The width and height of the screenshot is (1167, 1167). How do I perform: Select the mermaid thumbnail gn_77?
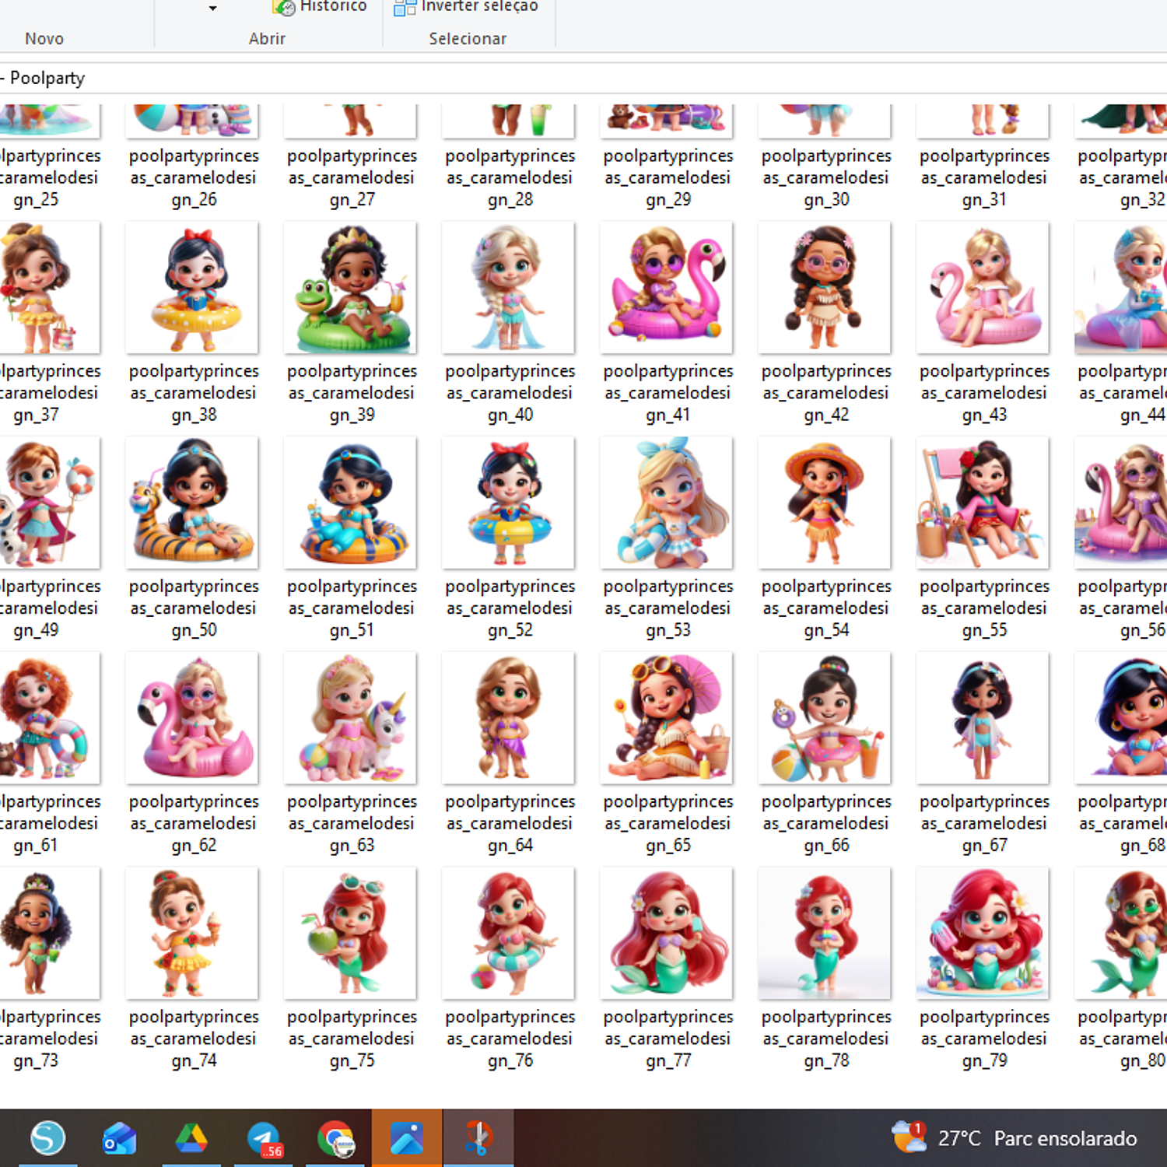click(667, 933)
